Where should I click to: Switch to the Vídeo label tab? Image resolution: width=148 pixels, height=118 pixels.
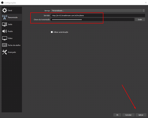(x=10, y=38)
